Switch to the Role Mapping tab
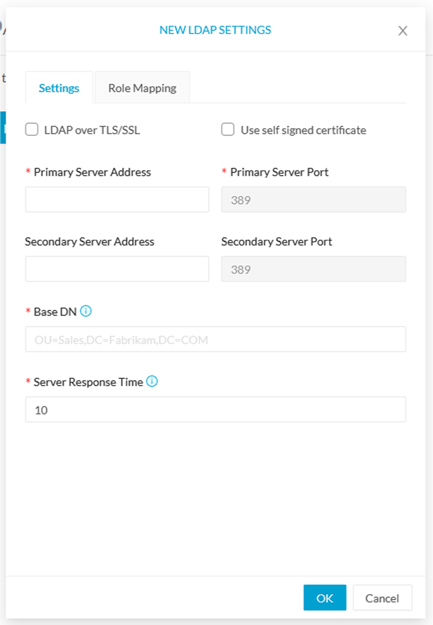The height and width of the screenshot is (625, 433). click(x=142, y=87)
